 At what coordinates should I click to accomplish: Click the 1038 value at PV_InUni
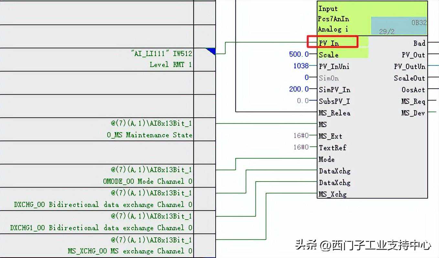tap(301, 66)
